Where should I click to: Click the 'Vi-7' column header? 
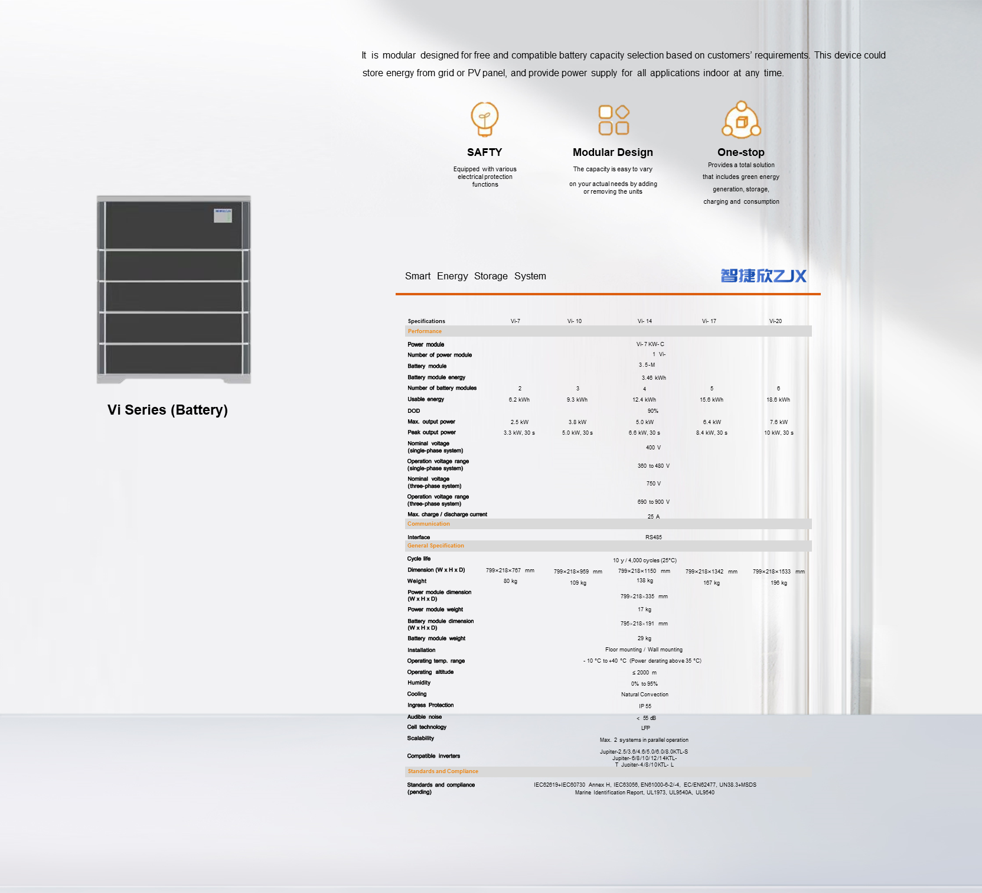click(x=516, y=321)
